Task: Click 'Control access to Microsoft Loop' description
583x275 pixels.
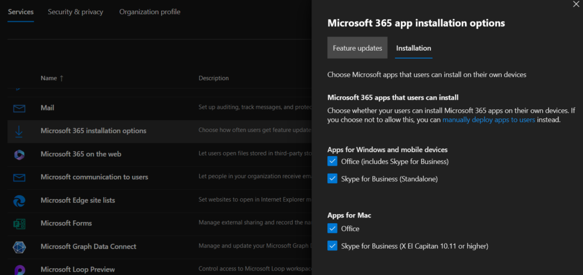Action: [254, 269]
